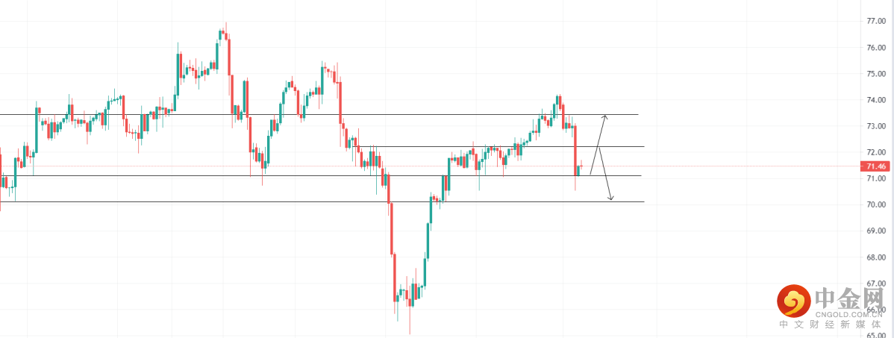
Task: Click the 中金网 gold coin logo
Action: pyautogui.click(x=793, y=301)
